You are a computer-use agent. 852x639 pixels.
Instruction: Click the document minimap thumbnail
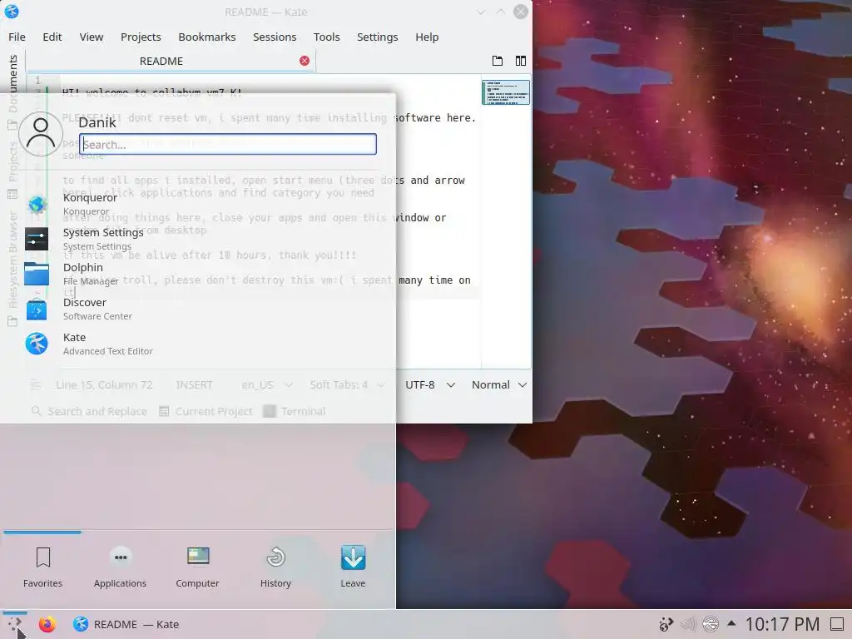click(505, 92)
